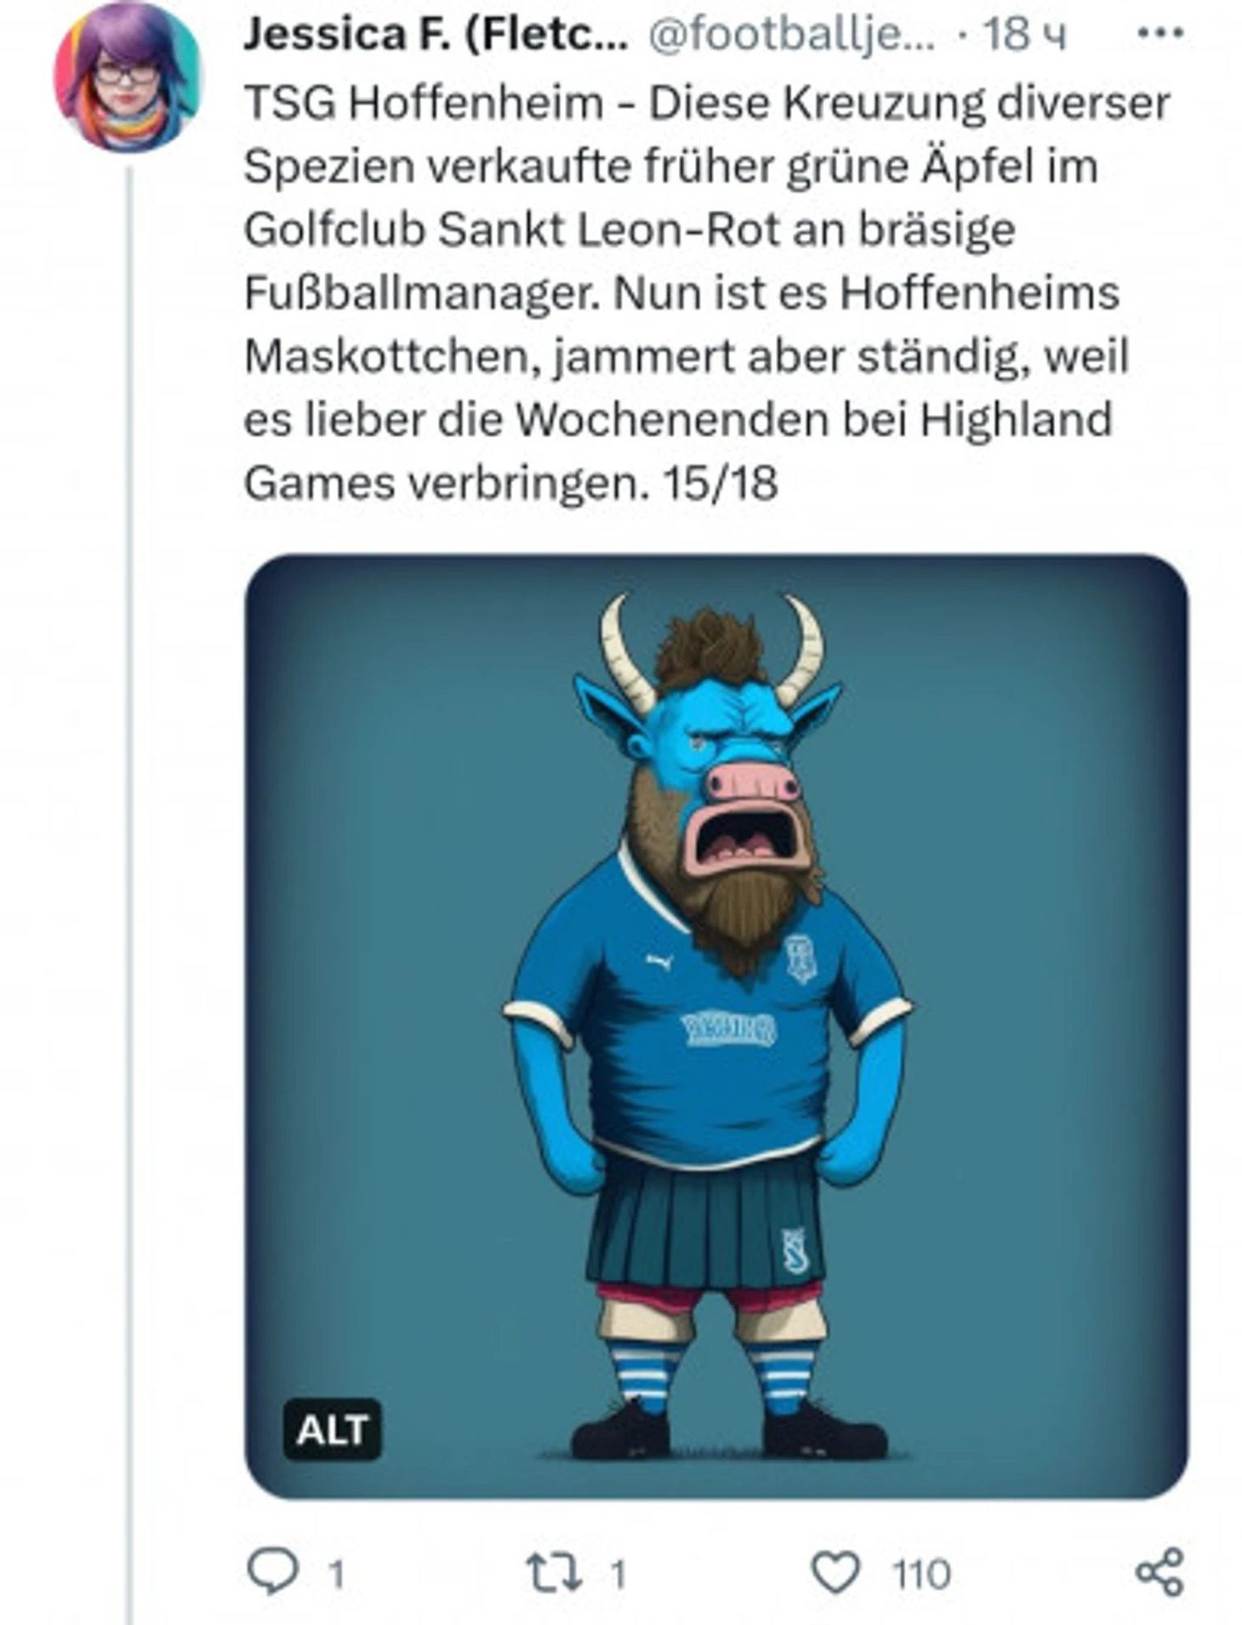The width and height of the screenshot is (1242, 1625).
Task: Click the 18 ч timestamp
Action: click(x=1023, y=35)
